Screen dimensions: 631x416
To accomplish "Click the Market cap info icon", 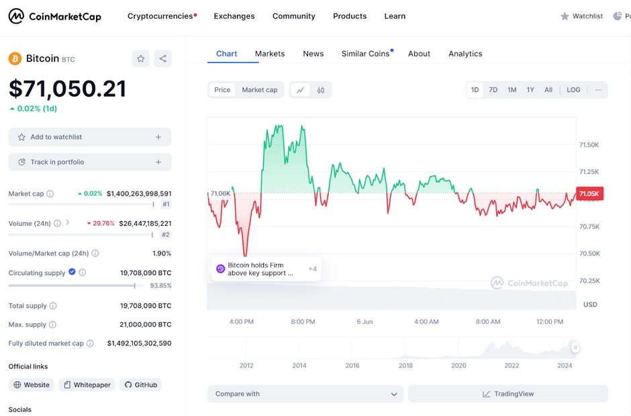I will (x=50, y=194).
